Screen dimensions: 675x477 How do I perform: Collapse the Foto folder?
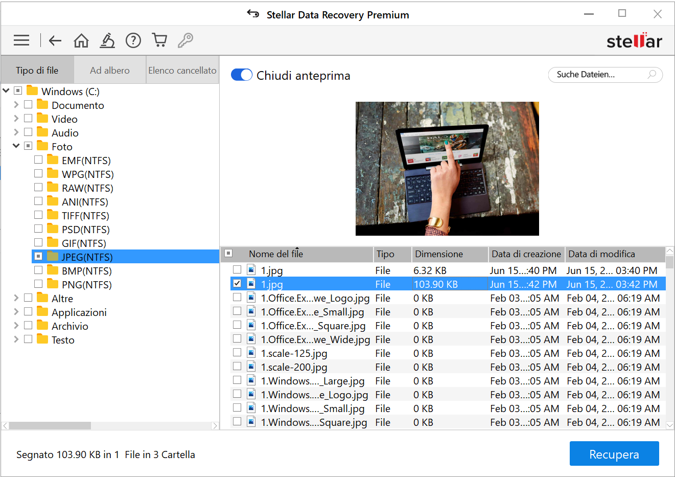pos(16,146)
